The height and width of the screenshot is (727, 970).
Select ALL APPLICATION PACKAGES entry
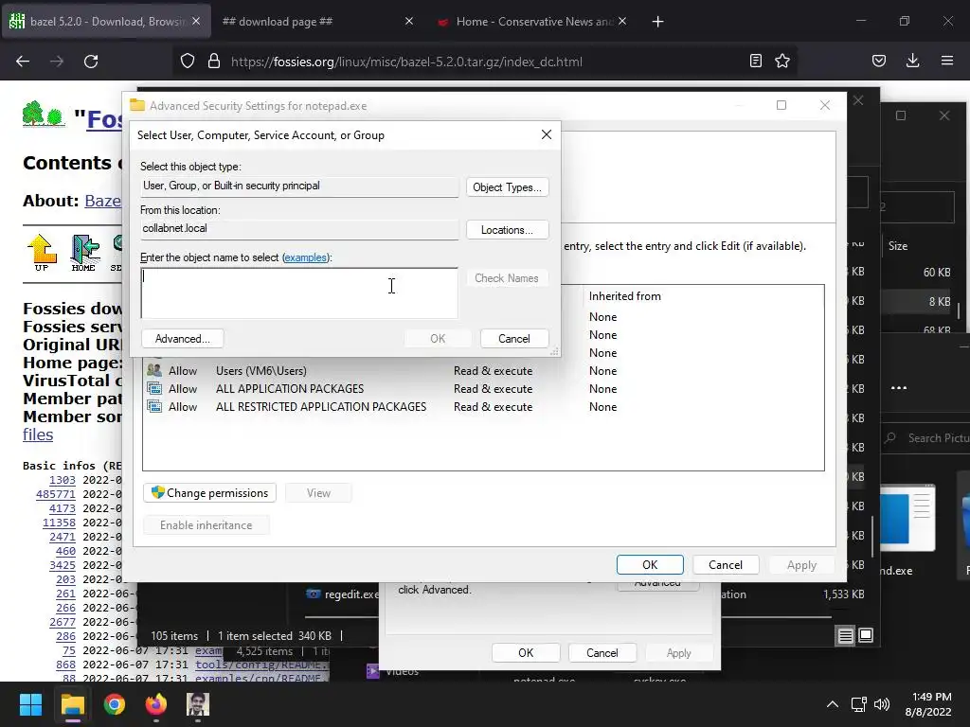tap(484, 389)
